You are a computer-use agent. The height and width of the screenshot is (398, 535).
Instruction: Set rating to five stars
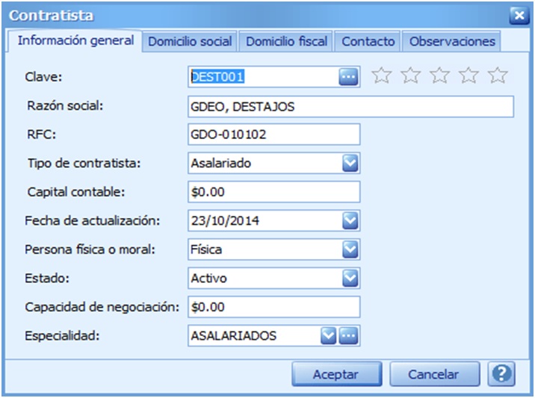[498, 75]
